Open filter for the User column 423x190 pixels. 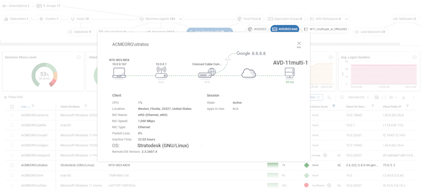click(x=33, y=107)
